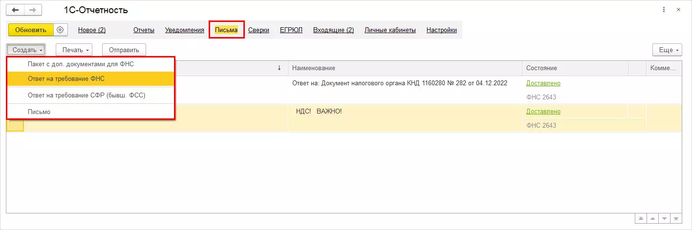Screen dimensions: 692x230
Task: Go back with the left arrow button
Action: (x=15, y=10)
